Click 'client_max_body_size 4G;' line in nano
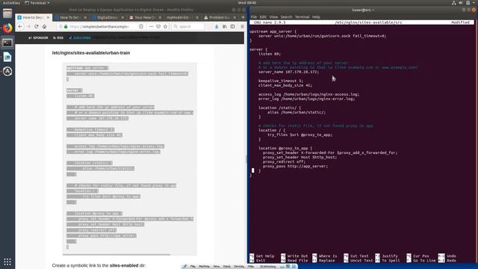Image resolution: width=478 pixels, height=269 pixels. (285, 85)
